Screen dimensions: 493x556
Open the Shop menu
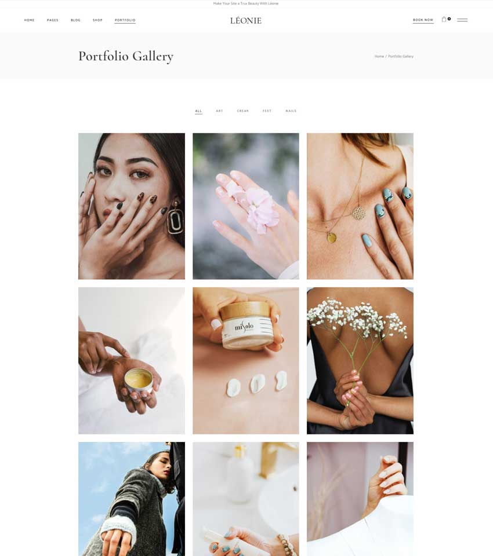point(97,20)
